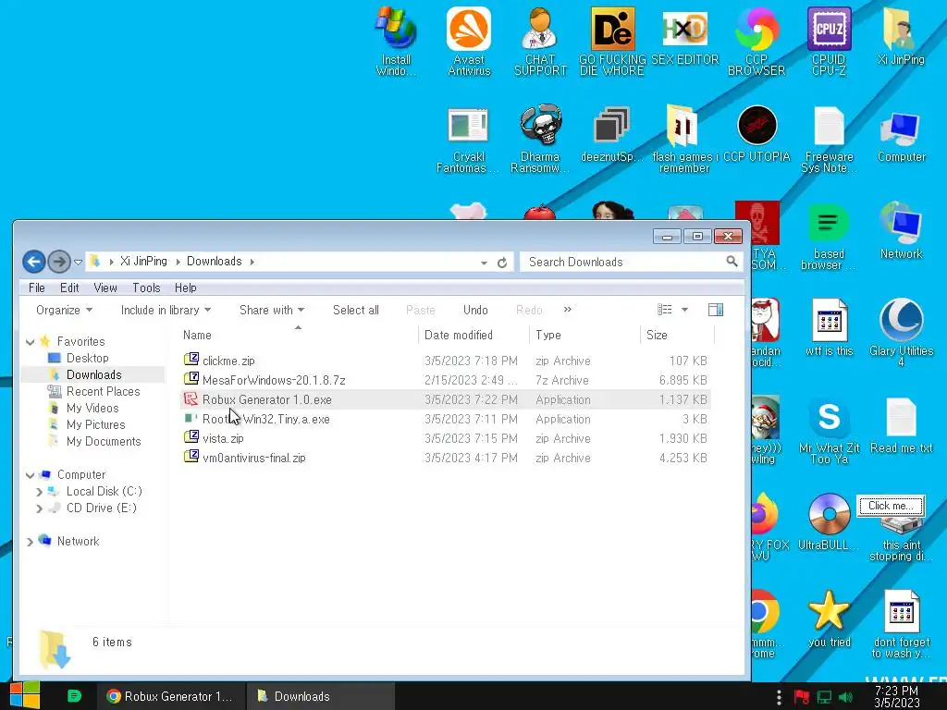The height and width of the screenshot is (710, 947).
Task: Open the address bar history dropdown
Action: point(484,263)
